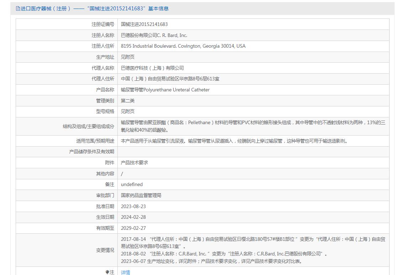Click the 型号规格 label

tap(105, 111)
